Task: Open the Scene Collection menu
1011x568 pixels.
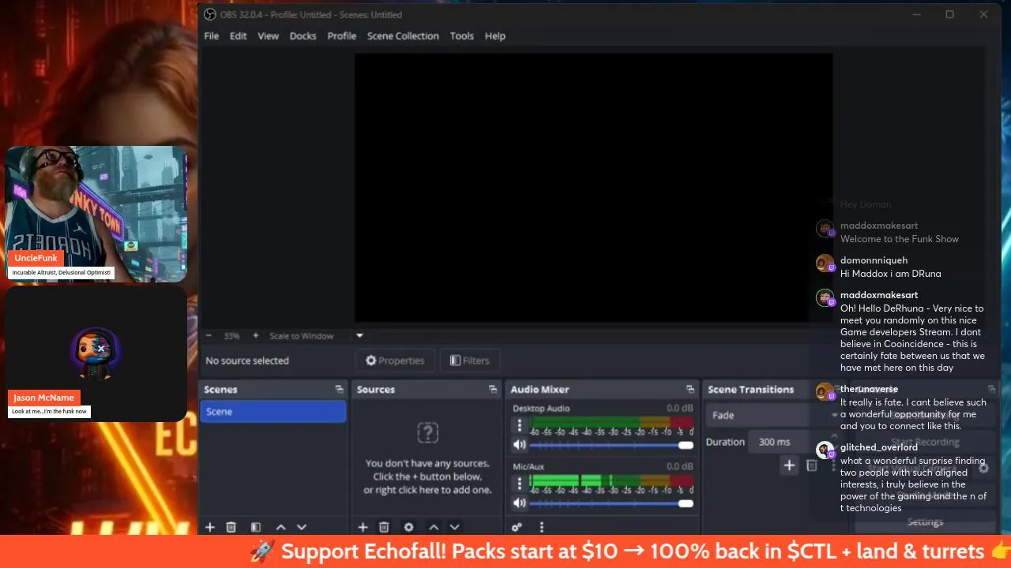Action: 403,35
